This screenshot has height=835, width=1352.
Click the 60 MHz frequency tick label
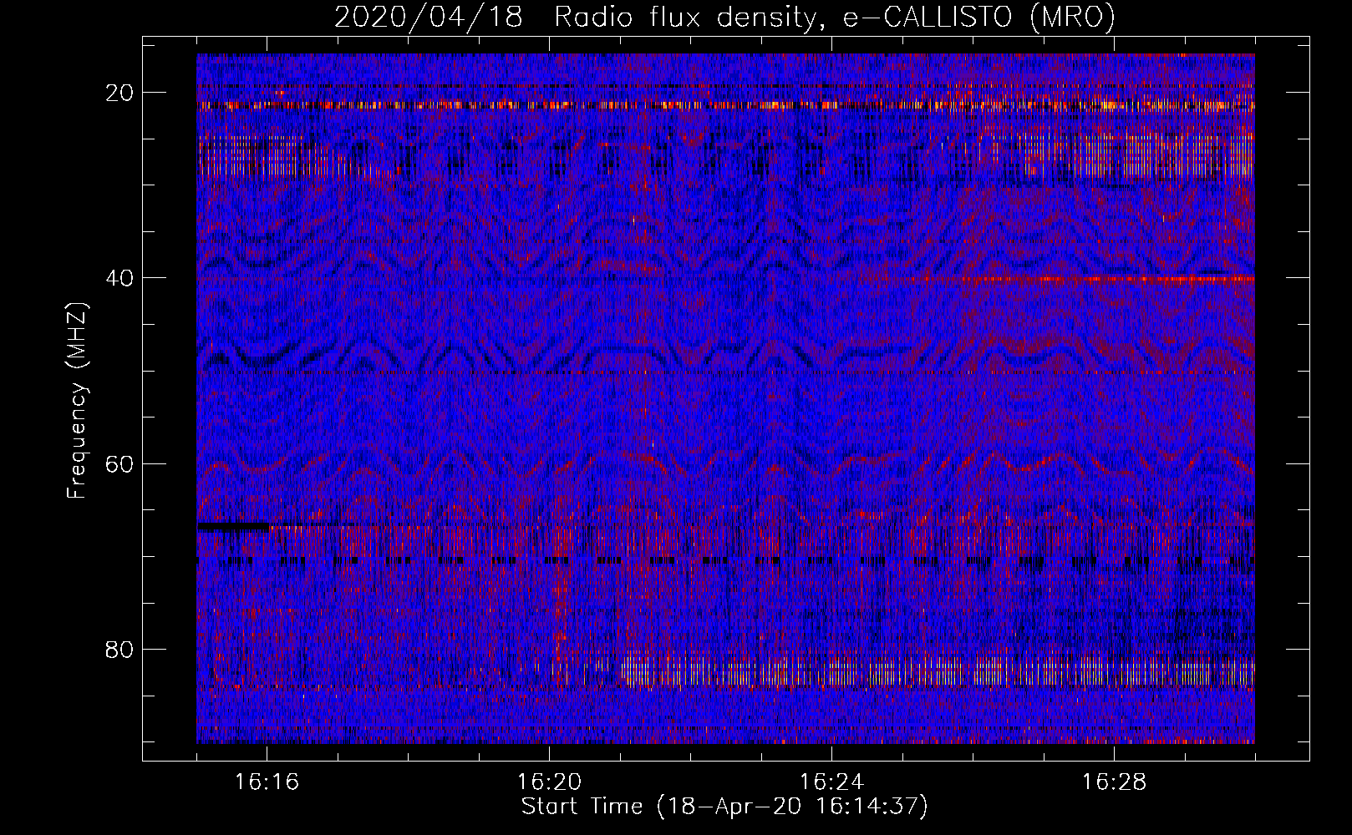tap(120, 463)
